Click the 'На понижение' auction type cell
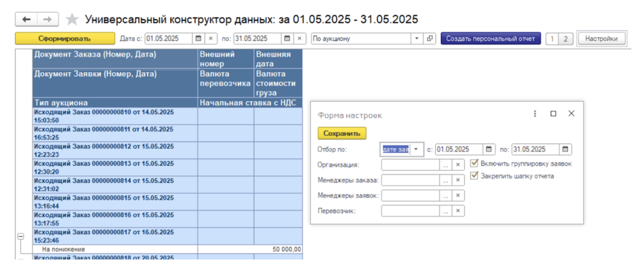This screenshot has height=277, width=638. (115, 249)
